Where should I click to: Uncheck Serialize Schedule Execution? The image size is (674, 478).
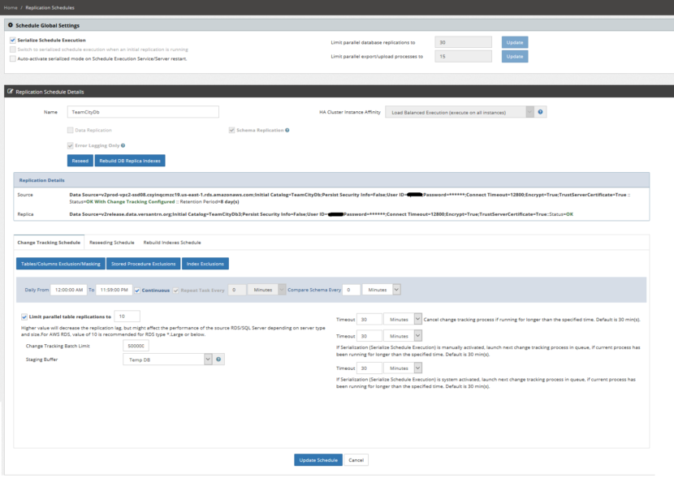tap(13, 38)
